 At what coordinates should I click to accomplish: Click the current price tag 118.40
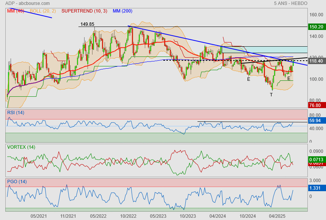tap(317, 61)
